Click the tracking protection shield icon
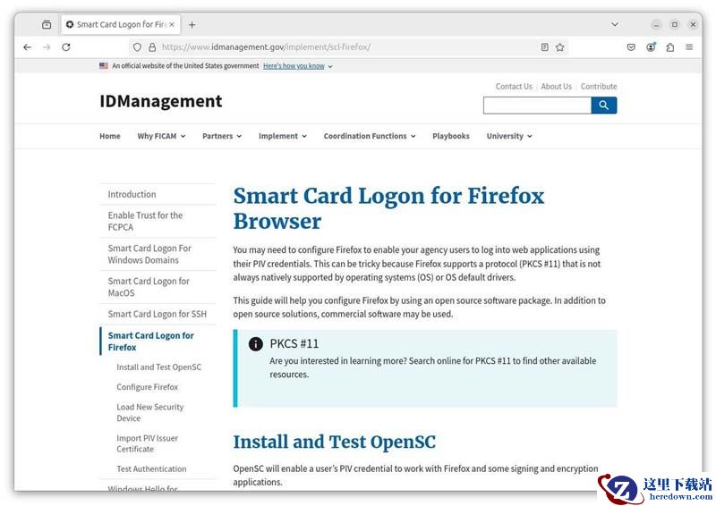 coord(137,47)
